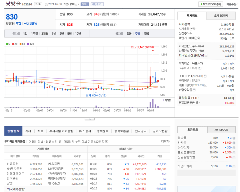Remove 삼성전자 from recently viewed stocks

point(234,148)
